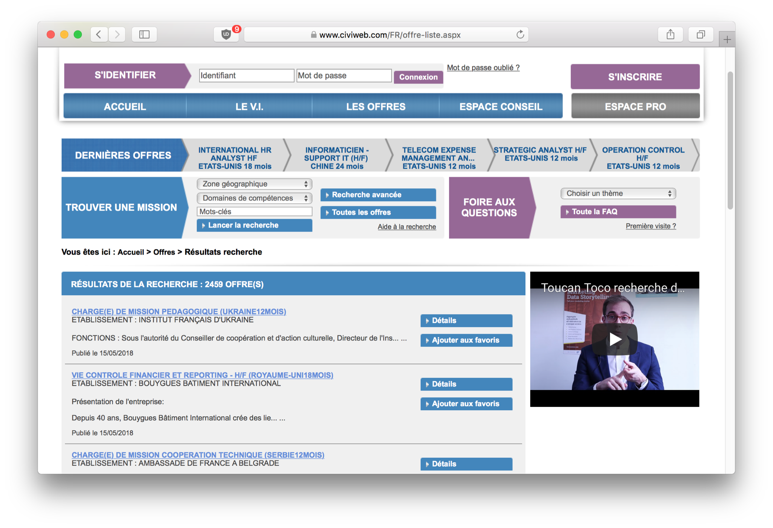Viewport: 773px width, 528px height.
Task: Play the Toucan Toco video
Action: (614, 339)
